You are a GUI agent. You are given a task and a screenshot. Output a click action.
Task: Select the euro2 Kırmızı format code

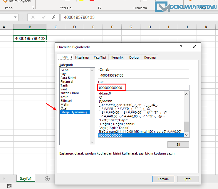pyautogui.click(x=141, y=132)
